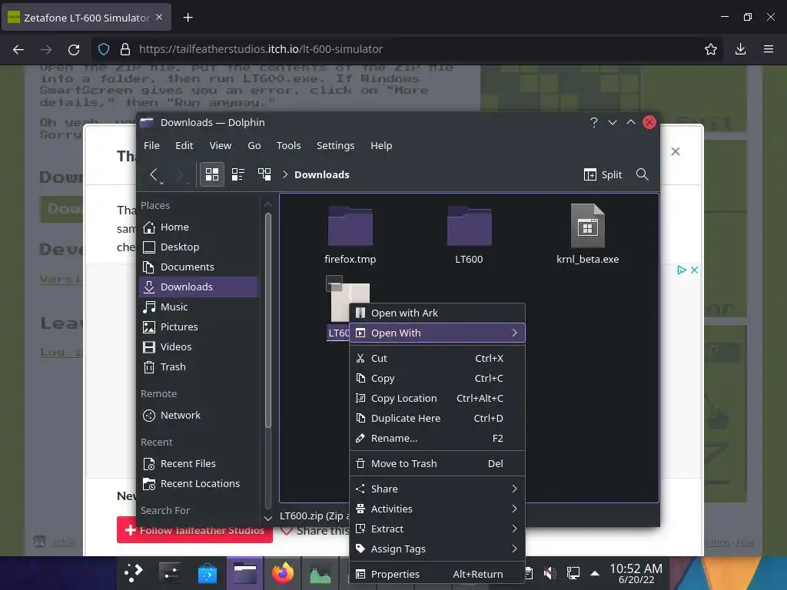Close the itch.io popup dialog
The height and width of the screenshot is (590, 787).
pyautogui.click(x=676, y=151)
